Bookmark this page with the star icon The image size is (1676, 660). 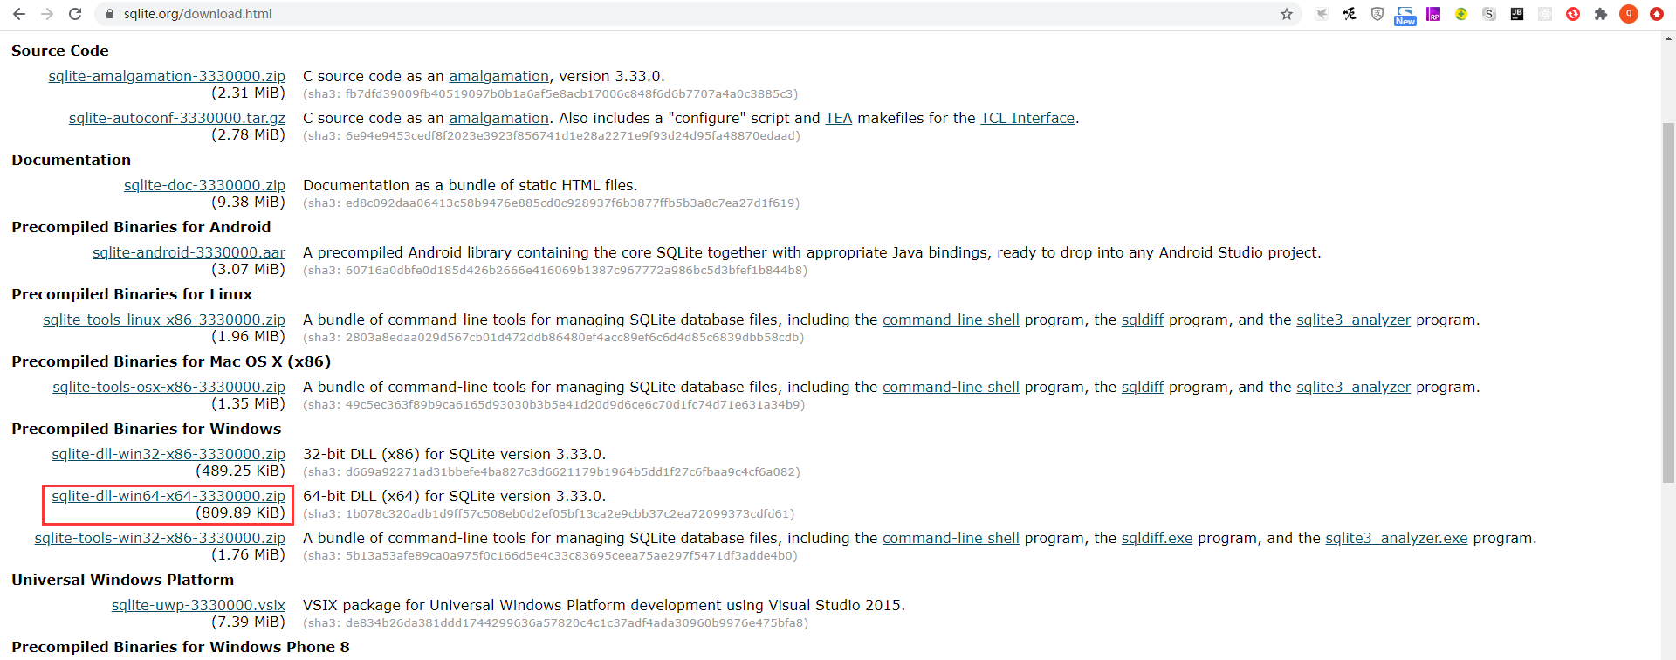tap(1286, 14)
